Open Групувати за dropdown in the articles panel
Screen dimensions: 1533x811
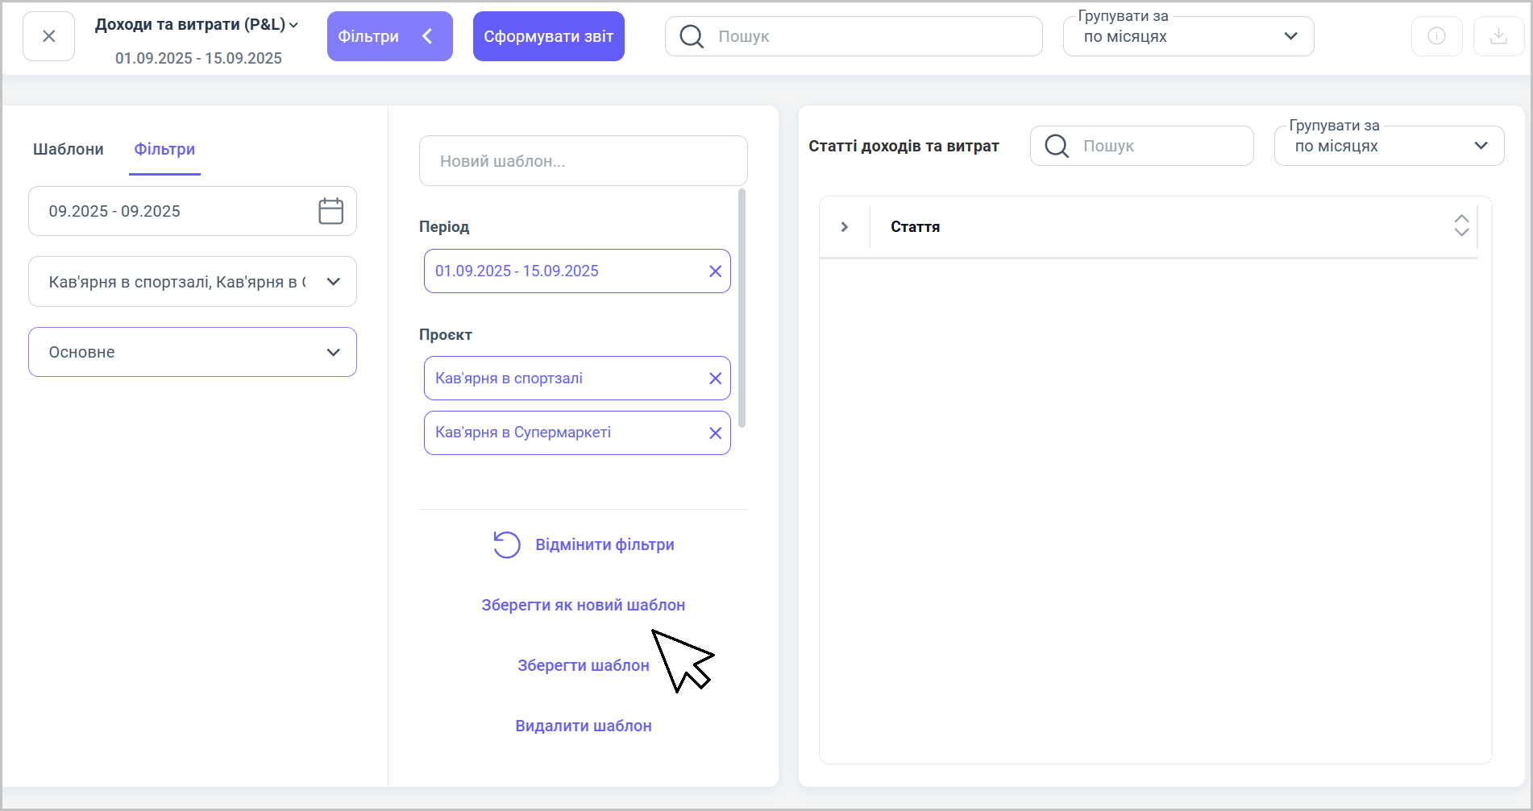tap(1388, 147)
